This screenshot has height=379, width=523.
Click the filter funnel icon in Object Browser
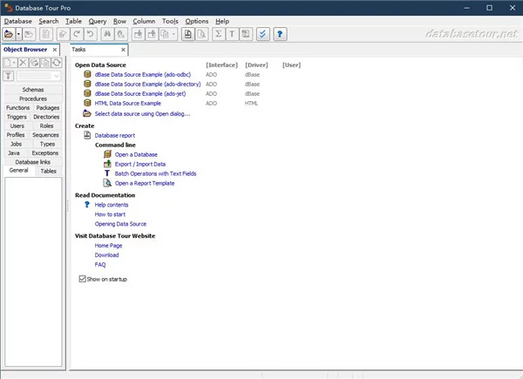pyautogui.click(x=9, y=77)
